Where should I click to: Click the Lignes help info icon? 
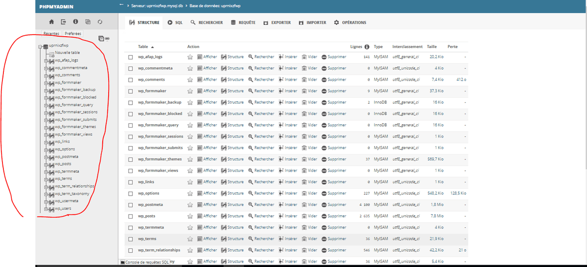pyautogui.click(x=367, y=47)
